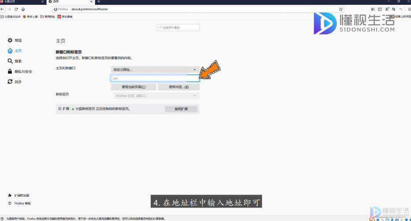Open the 常用网址 bookmark folder
Screen dimensions: 411x221
pos(47,17)
